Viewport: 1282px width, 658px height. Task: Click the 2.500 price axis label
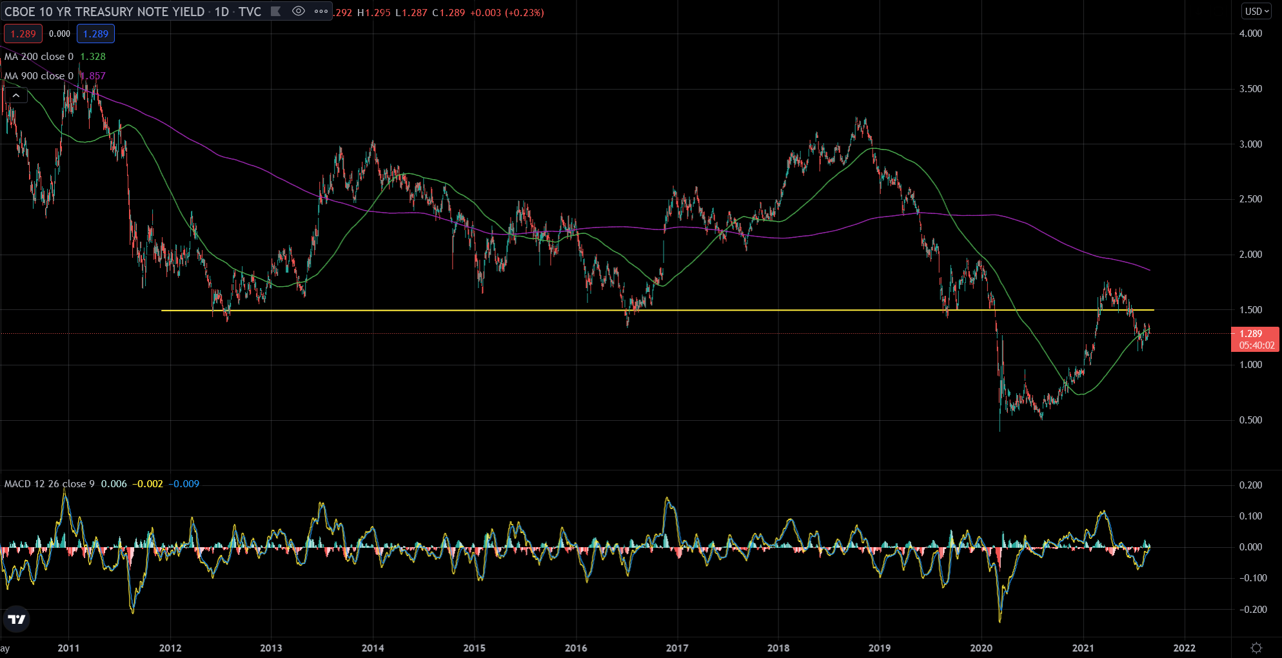point(1250,199)
